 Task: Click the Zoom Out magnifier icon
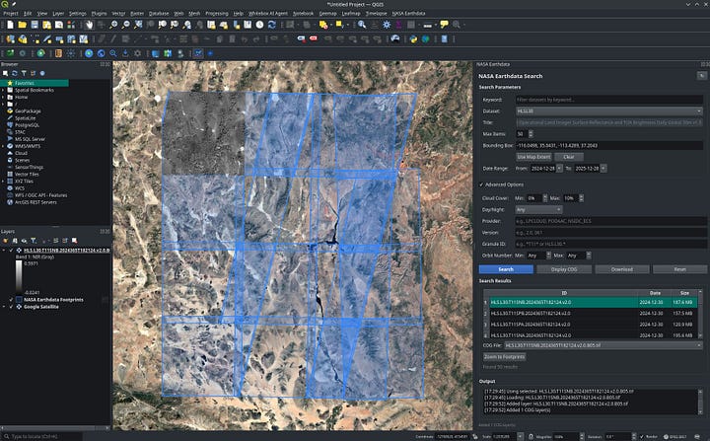[x=126, y=25]
